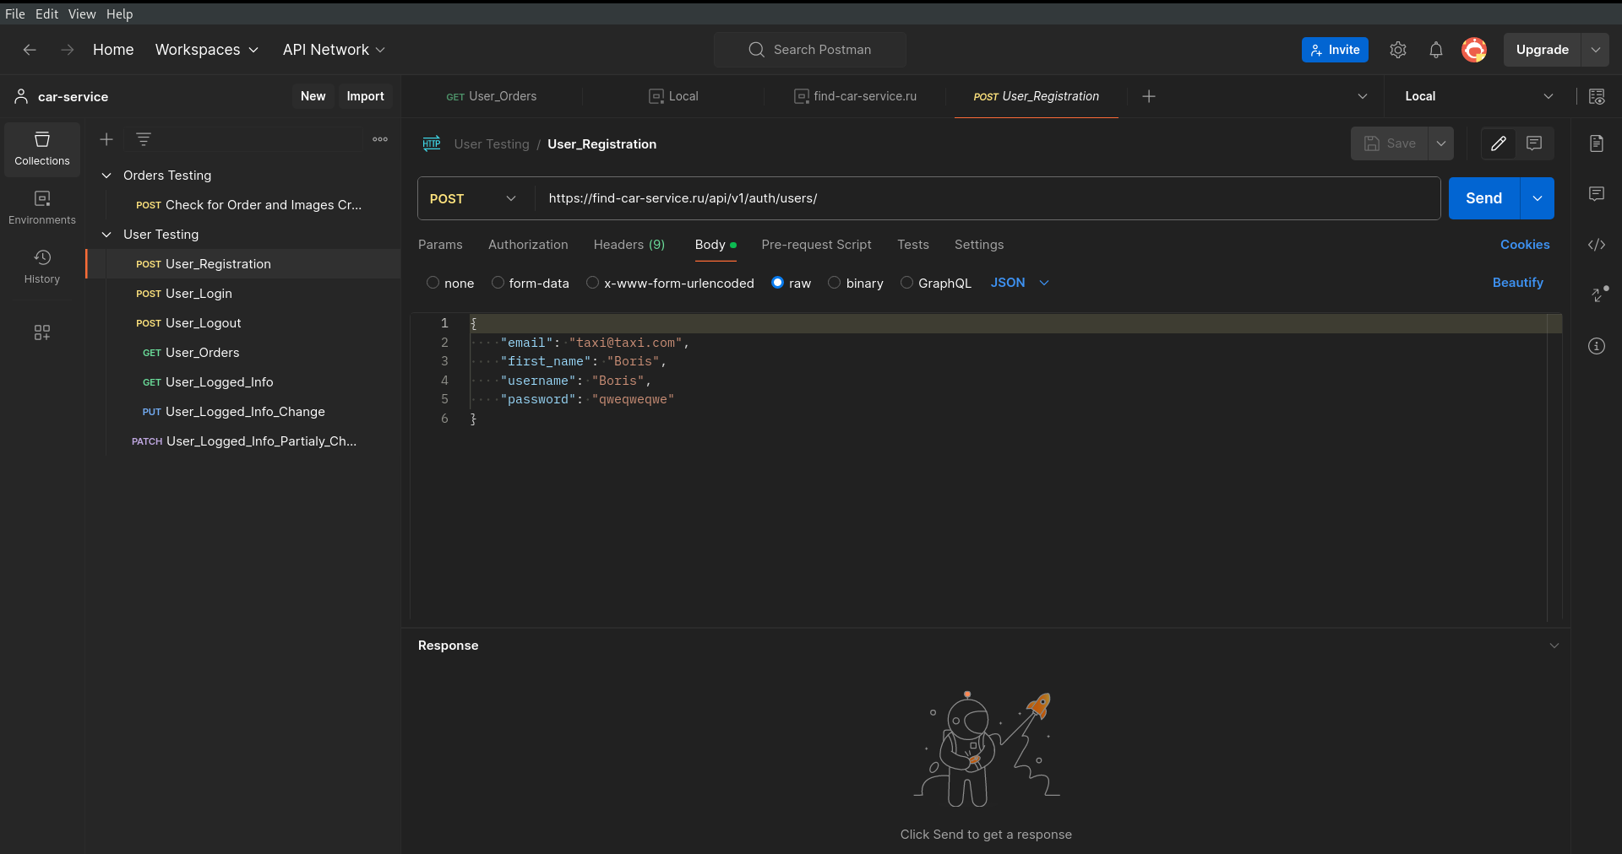Click Search Postman search box

click(x=810, y=50)
